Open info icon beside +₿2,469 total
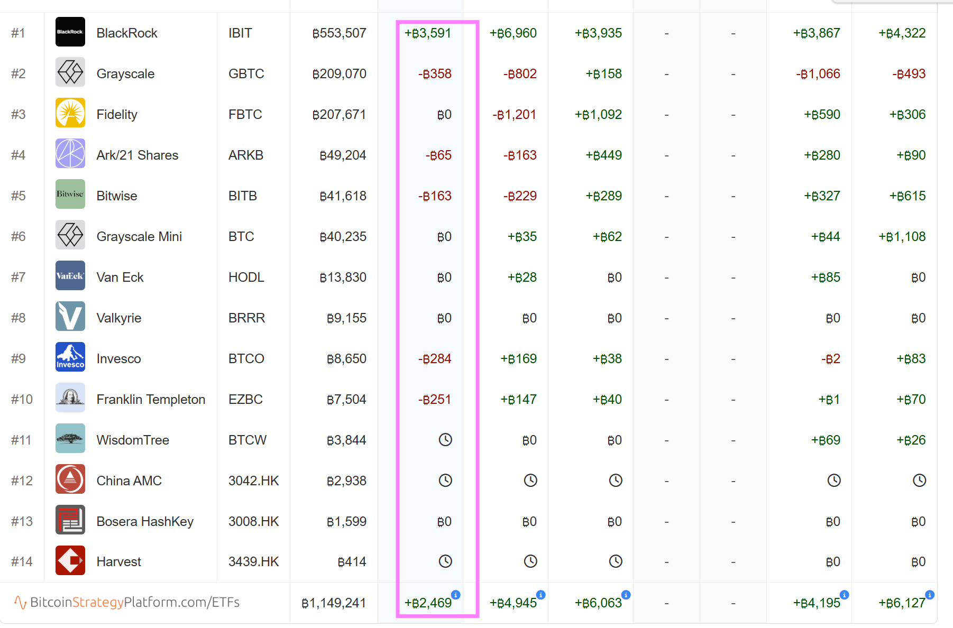This screenshot has width=953, height=628. 456,595
